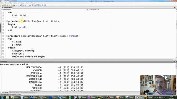The width and height of the screenshot is (177, 99).
Task: Open the Сервис menu
Action: 22,3
